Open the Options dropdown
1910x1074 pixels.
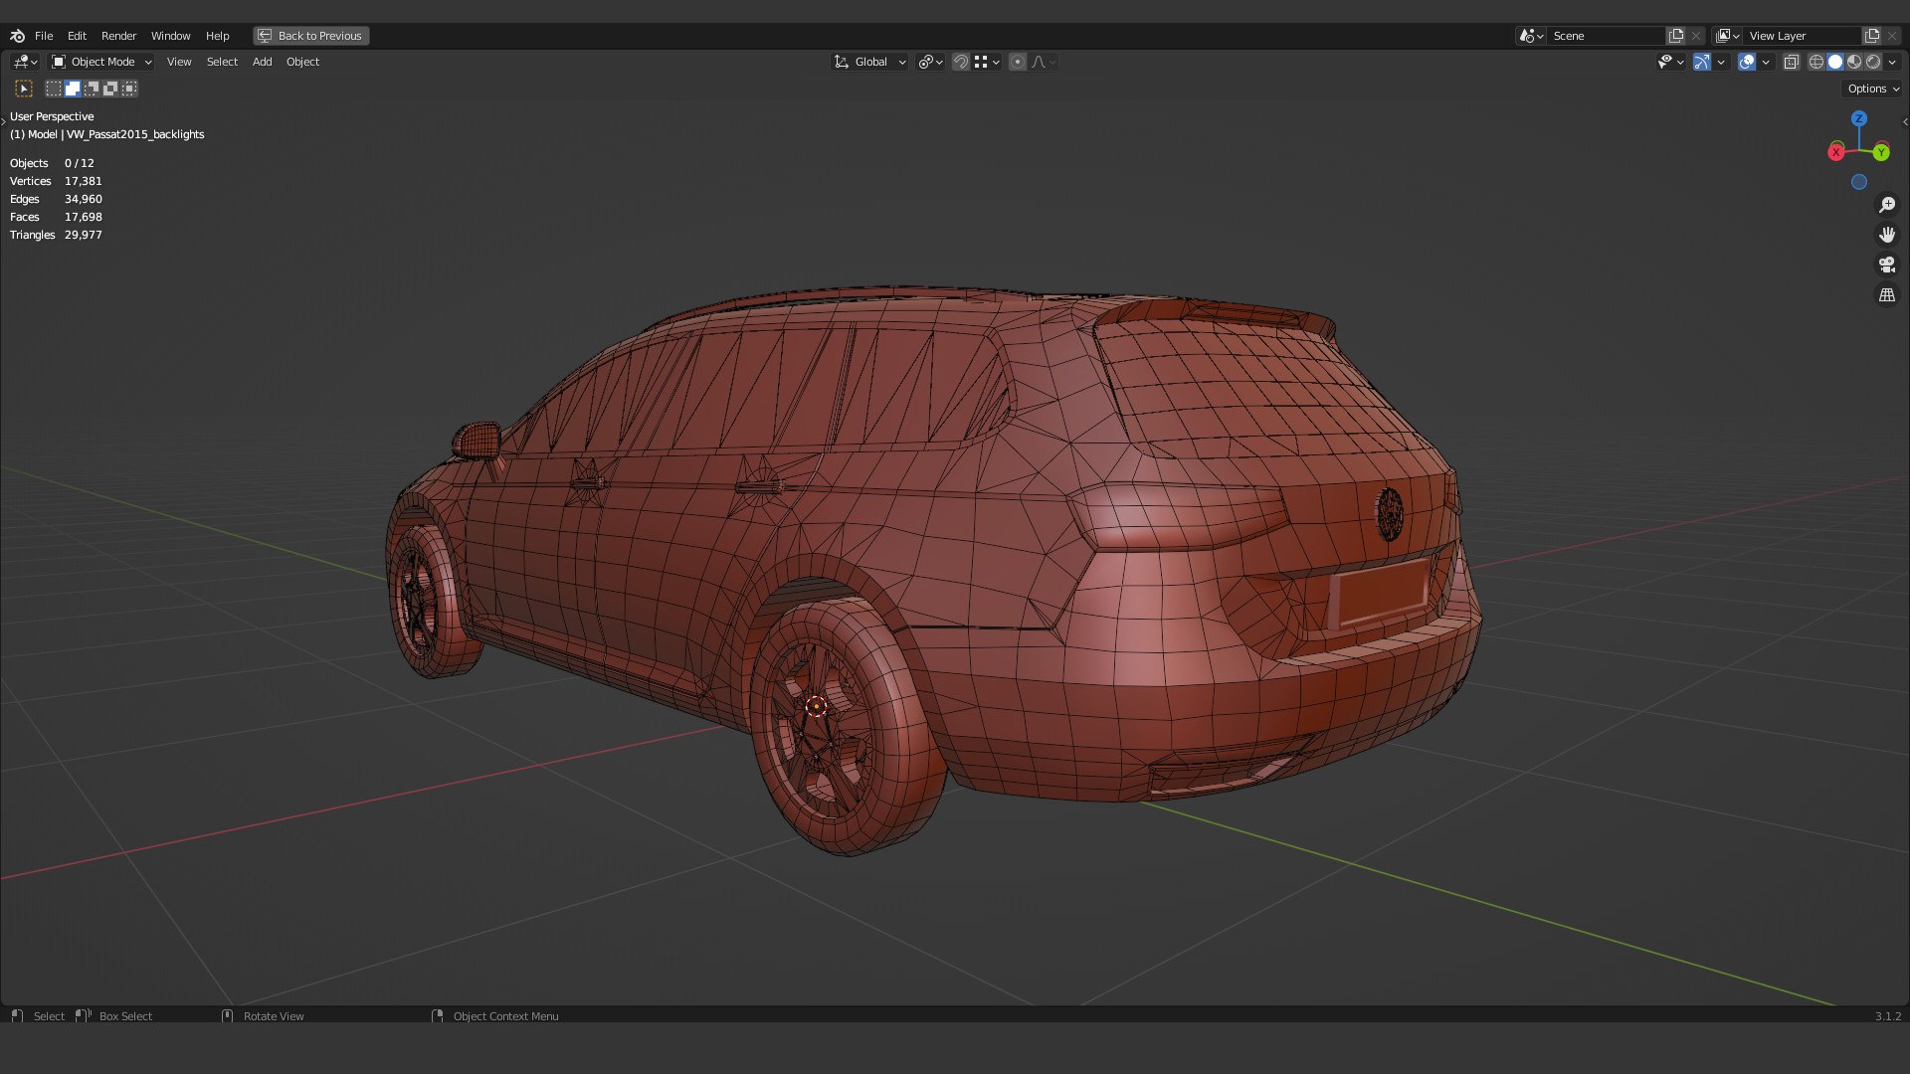(1872, 89)
